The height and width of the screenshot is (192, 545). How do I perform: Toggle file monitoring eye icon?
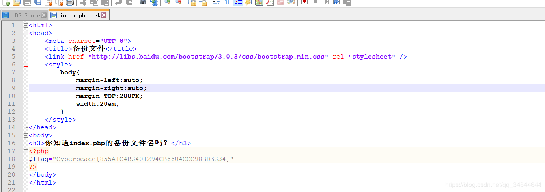click(291, 2)
